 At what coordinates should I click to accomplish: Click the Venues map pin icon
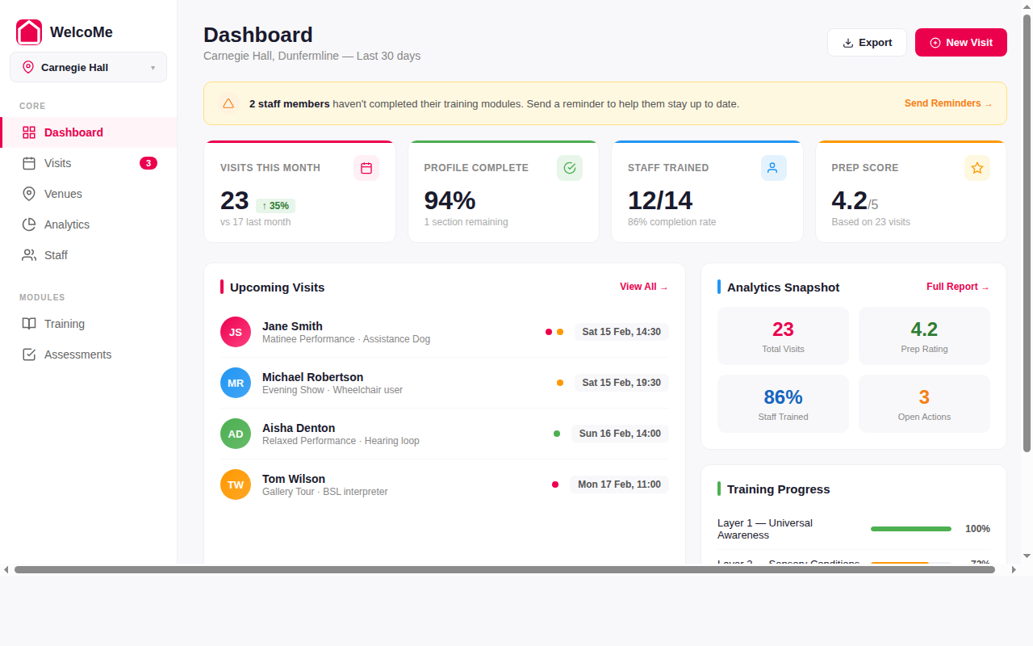coord(28,194)
